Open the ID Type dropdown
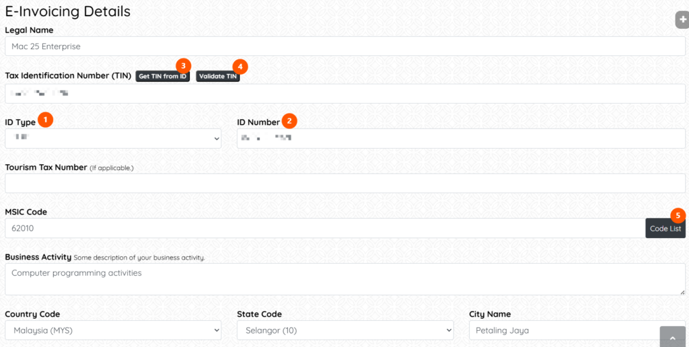The height and width of the screenshot is (347, 689). (113, 139)
